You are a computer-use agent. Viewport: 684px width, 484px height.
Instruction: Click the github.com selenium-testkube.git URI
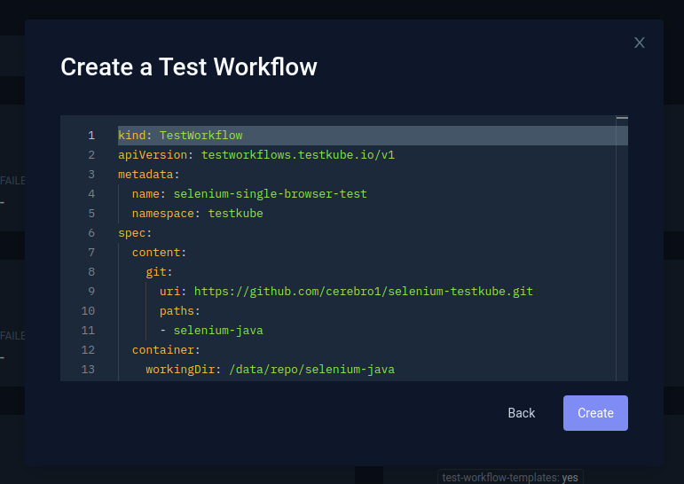364,292
